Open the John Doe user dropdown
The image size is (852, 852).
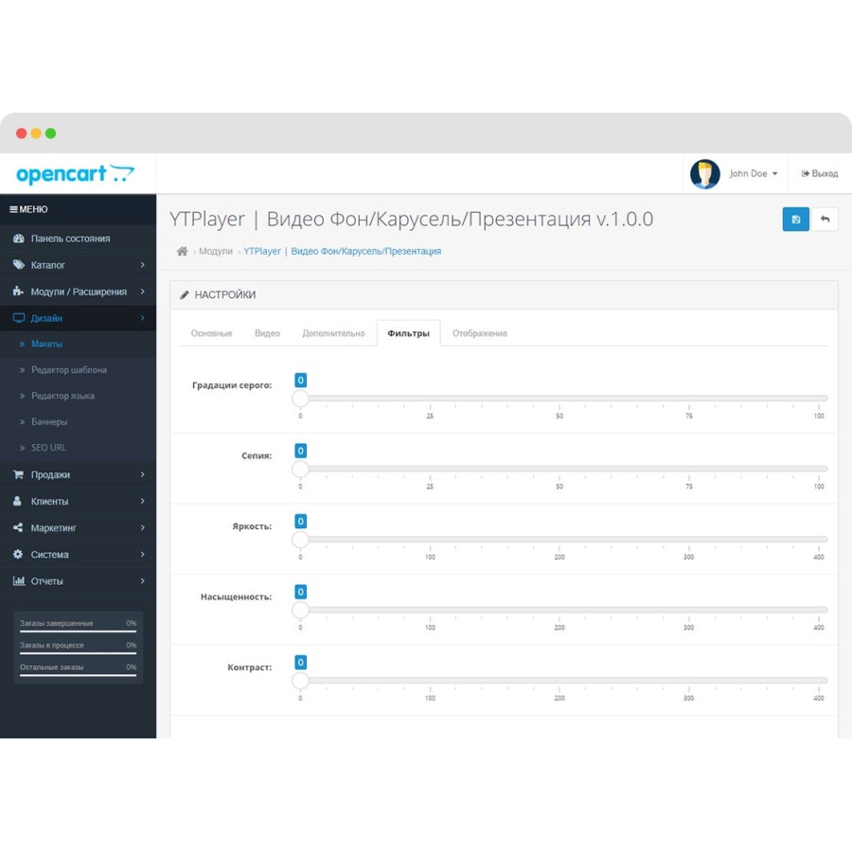coord(754,174)
